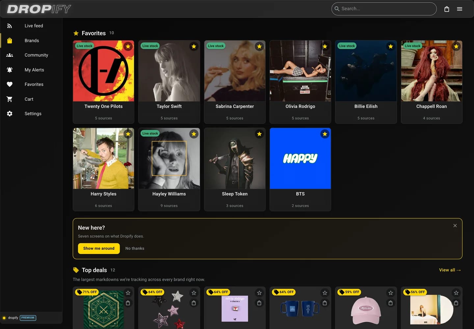Click the My Alerts bell icon
The width and height of the screenshot is (474, 329).
(10, 70)
